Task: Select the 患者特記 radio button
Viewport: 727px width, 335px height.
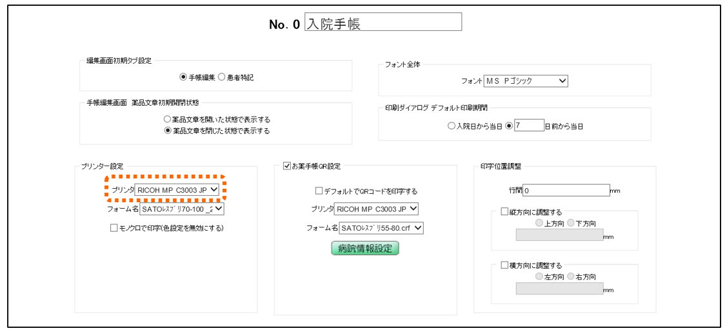Action: pos(222,77)
